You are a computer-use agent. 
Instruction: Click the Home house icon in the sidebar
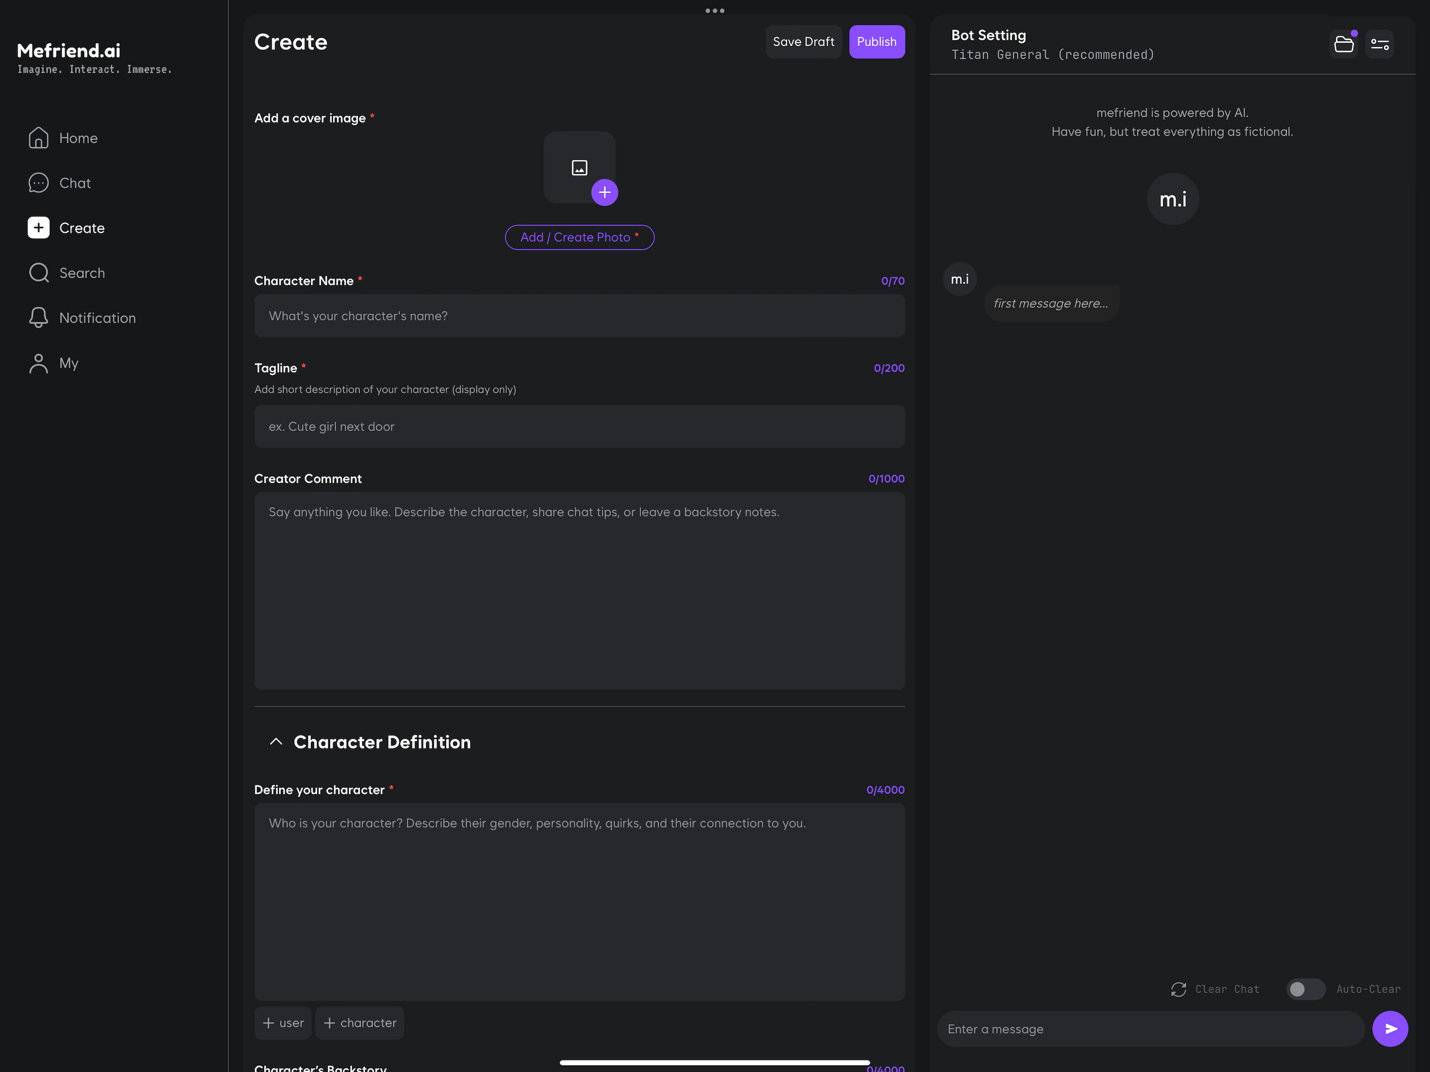(x=38, y=138)
